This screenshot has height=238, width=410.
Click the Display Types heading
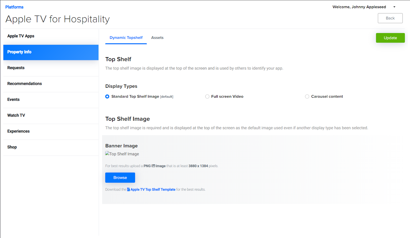(x=121, y=86)
